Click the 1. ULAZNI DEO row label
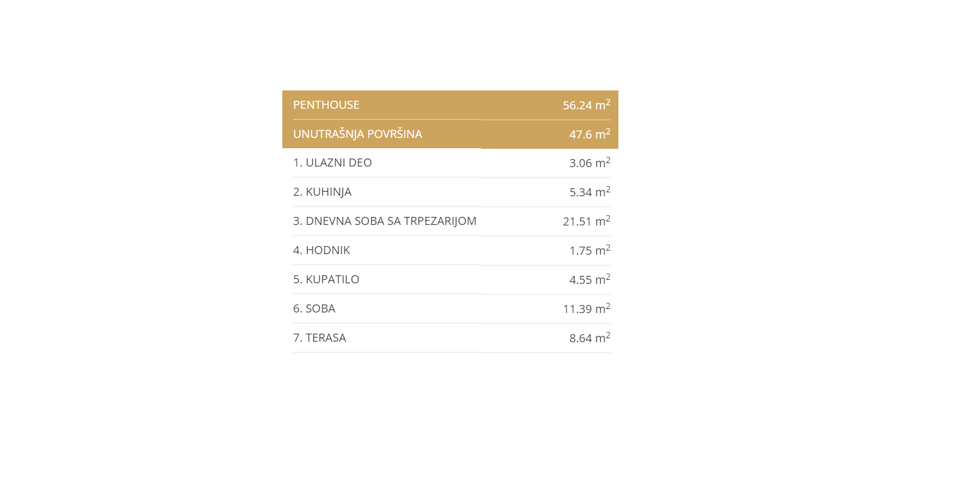 [332, 163]
